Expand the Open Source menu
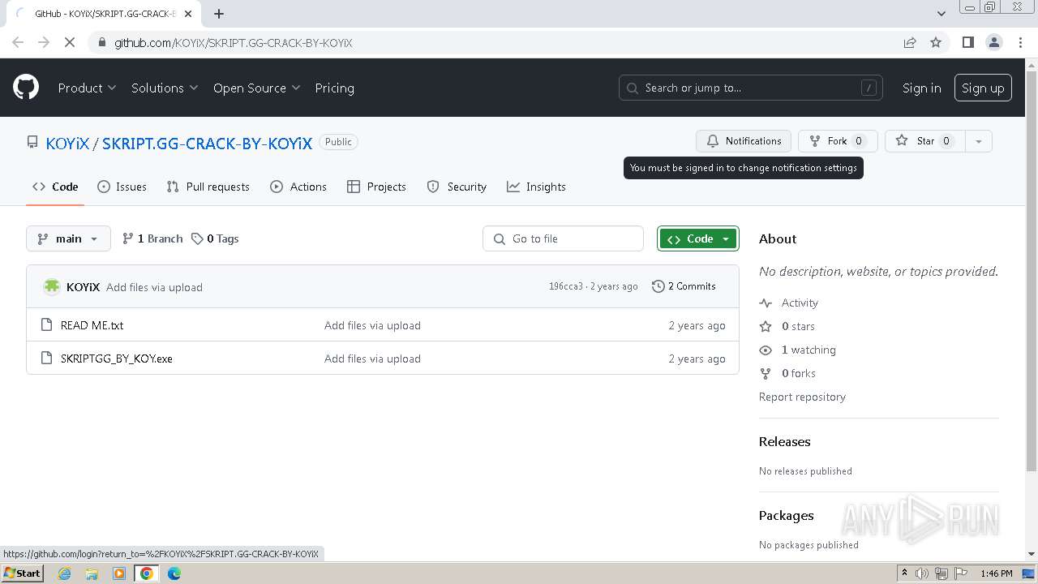 click(256, 88)
